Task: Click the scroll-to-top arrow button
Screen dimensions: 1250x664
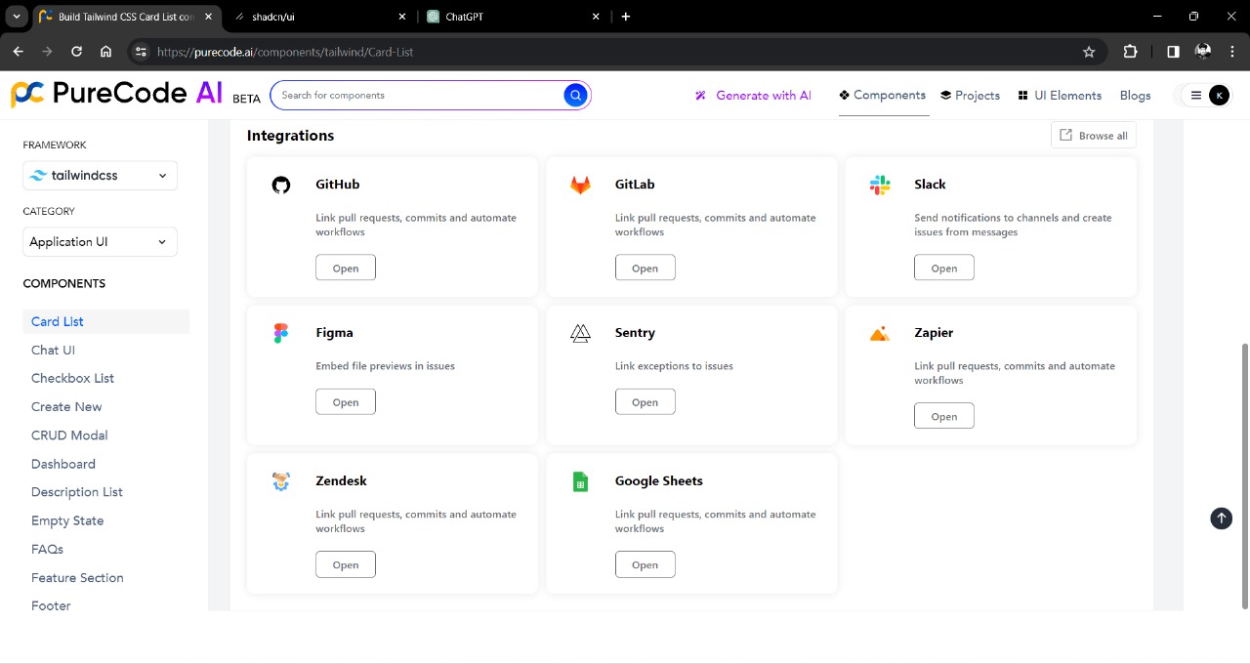Action: tap(1222, 519)
